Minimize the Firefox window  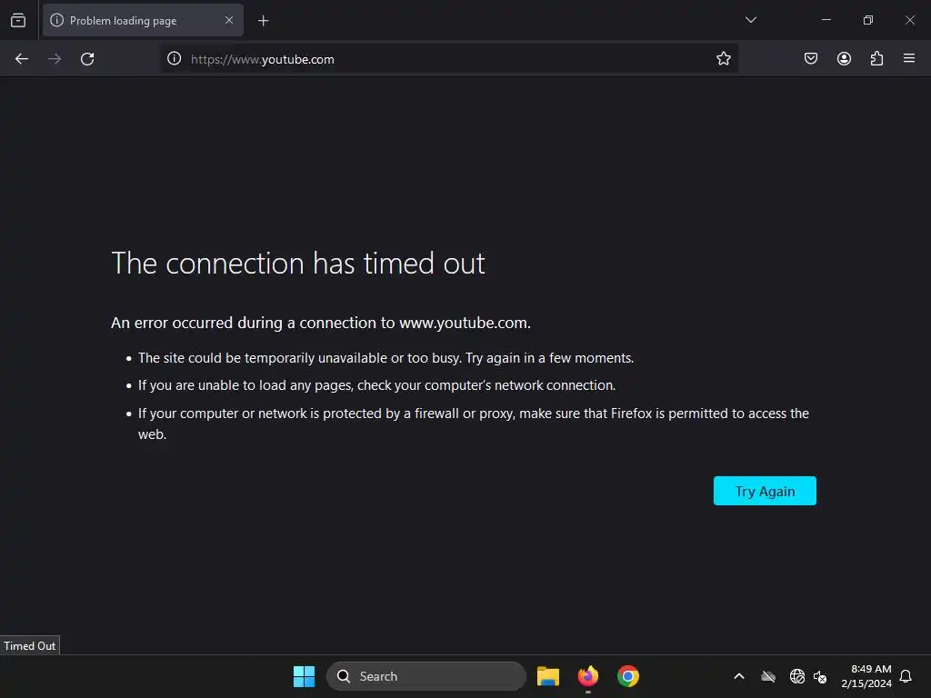(826, 20)
